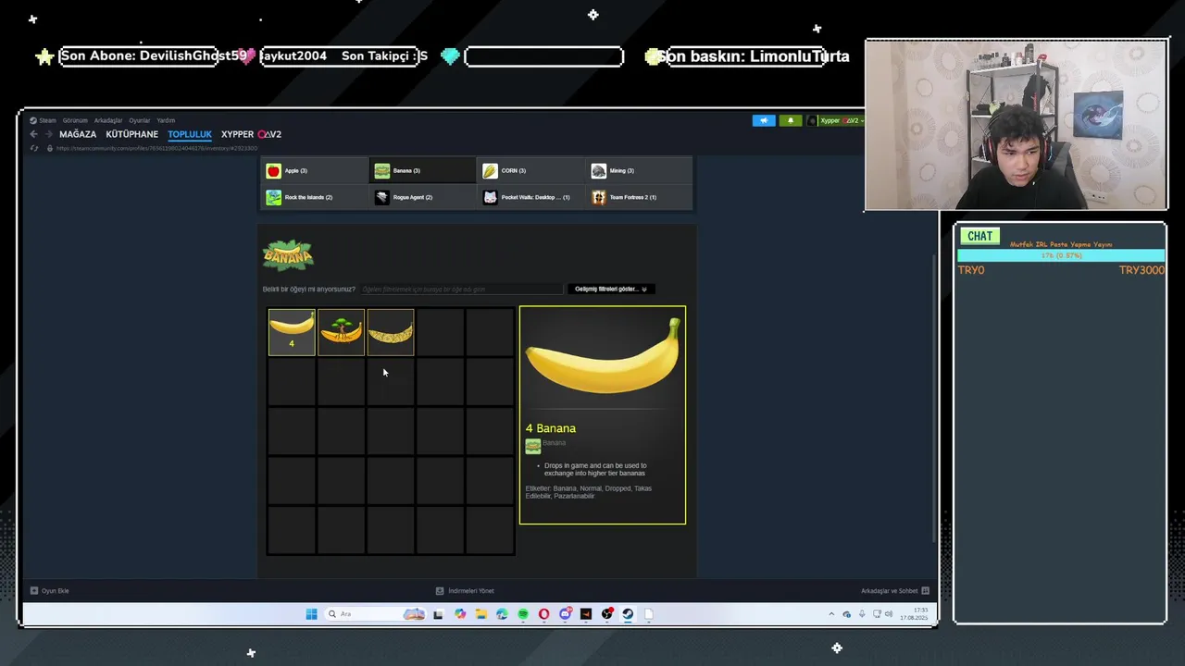Click the Steam back navigation arrow
Viewport: 1185px width, 666px height.
click(34, 134)
